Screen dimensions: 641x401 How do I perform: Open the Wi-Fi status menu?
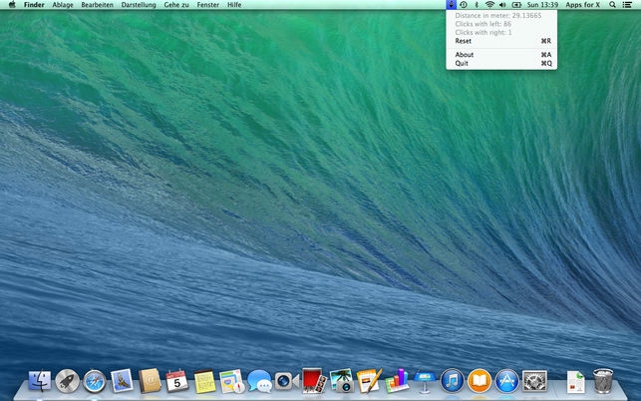pyautogui.click(x=489, y=5)
